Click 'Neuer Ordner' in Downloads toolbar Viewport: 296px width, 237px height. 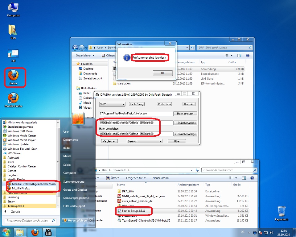161,178
